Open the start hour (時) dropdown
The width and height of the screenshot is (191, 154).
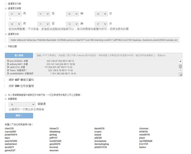coord(73,14)
